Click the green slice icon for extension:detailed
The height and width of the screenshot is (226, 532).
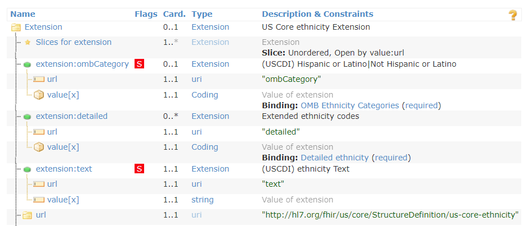(x=28, y=117)
